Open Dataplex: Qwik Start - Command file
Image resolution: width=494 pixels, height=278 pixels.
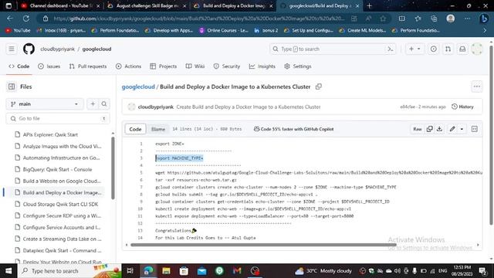click(x=62, y=250)
